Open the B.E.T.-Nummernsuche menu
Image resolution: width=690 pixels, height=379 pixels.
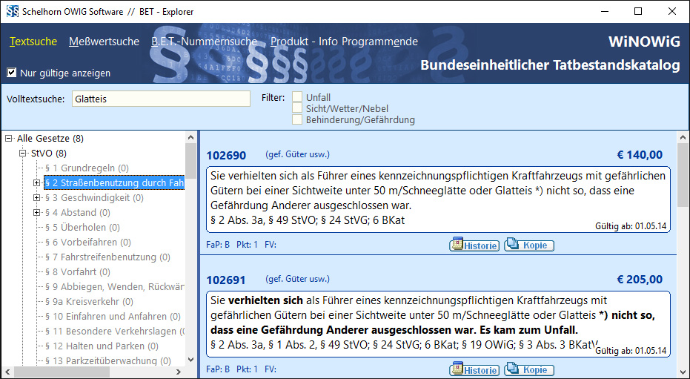point(204,42)
